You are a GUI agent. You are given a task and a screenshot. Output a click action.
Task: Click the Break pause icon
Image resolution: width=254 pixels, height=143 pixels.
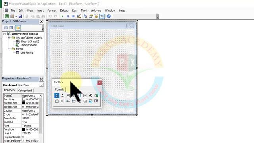[68, 16]
